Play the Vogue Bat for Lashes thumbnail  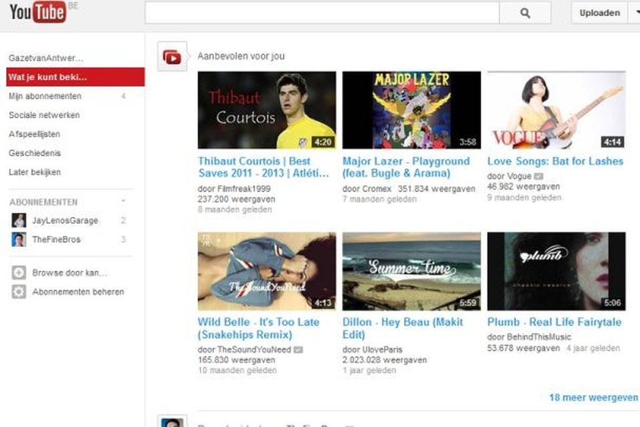pyautogui.click(x=556, y=110)
